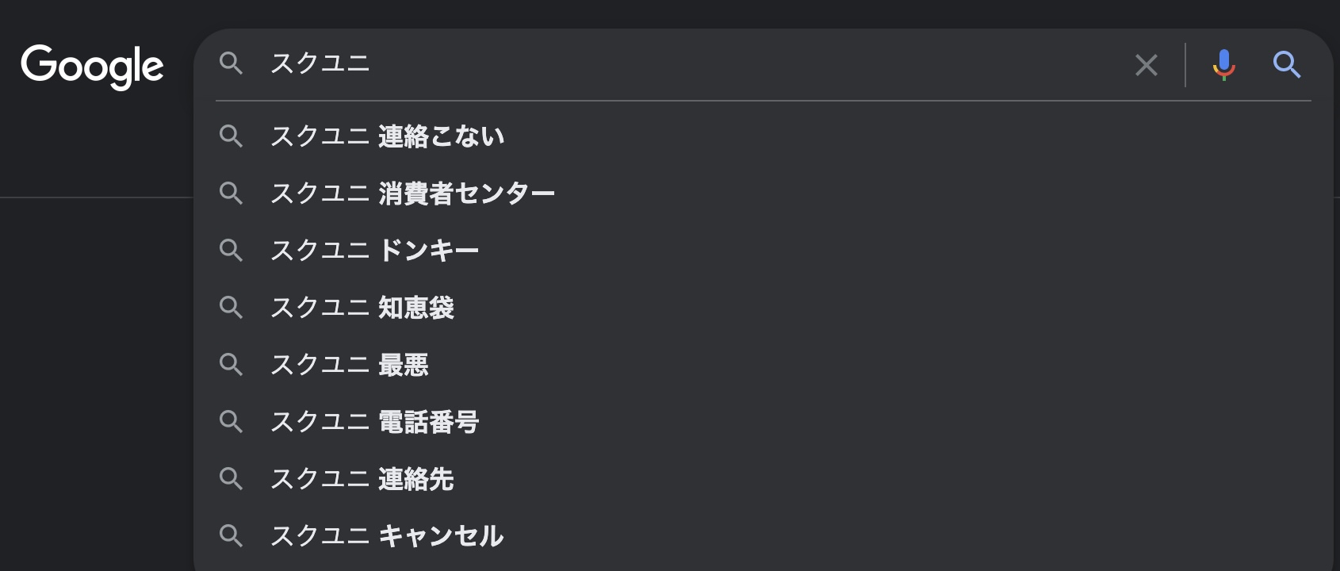The width and height of the screenshot is (1340, 571).
Task: Start voice search with microphone icon
Action: tap(1223, 64)
